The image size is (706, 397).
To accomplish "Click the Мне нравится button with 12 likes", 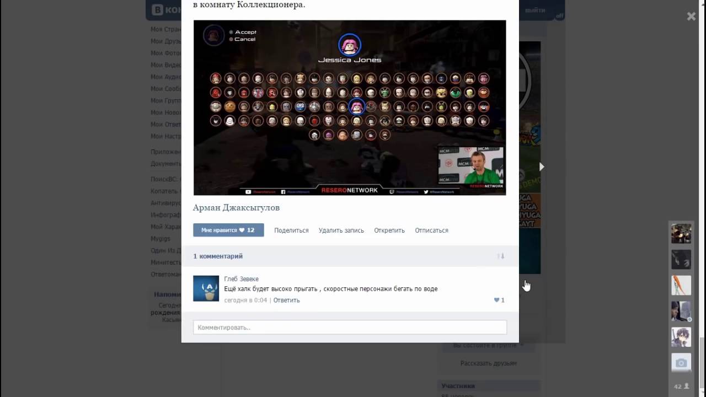I will click(x=228, y=230).
